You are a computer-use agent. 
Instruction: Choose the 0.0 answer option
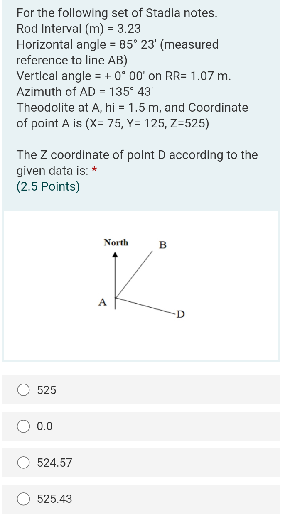(x=24, y=426)
